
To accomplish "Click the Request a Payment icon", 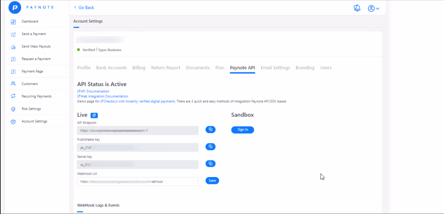I will click(13, 59).
